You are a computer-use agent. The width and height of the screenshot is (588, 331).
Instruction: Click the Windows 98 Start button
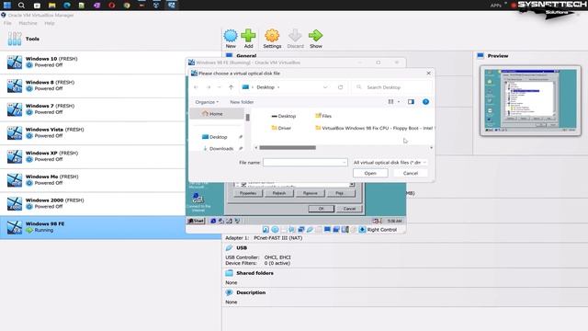click(196, 221)
